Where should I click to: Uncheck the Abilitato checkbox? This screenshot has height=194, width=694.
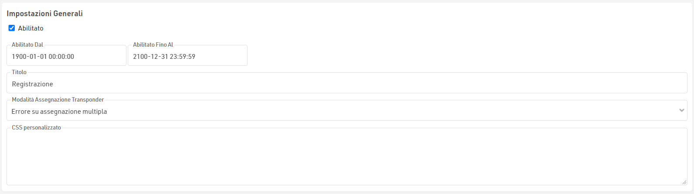(12, 28)
